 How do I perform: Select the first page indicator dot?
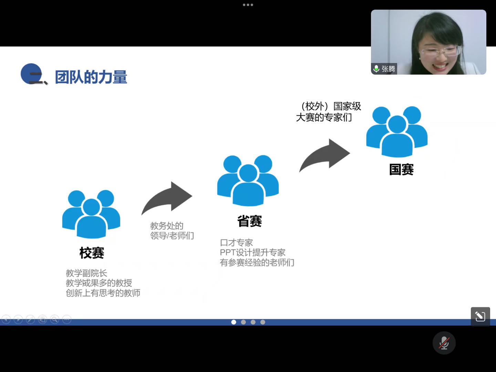[234, 322]
